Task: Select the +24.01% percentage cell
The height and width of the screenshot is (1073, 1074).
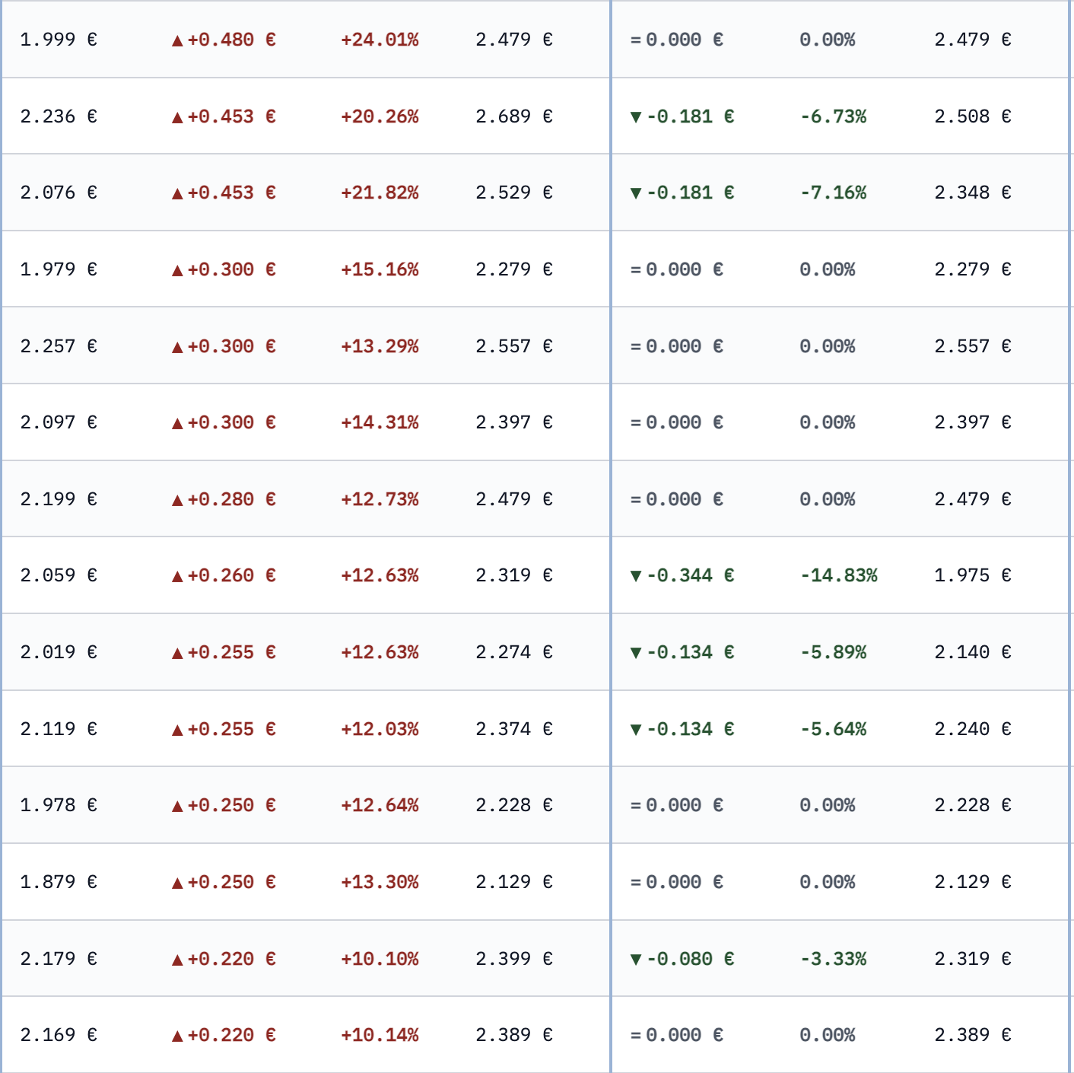Action: tap(380, 40)
